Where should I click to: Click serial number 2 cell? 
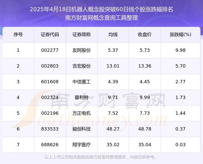pyautogui.click(x=18, y=66)
